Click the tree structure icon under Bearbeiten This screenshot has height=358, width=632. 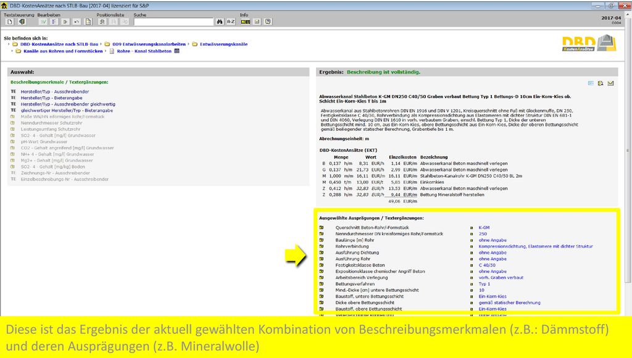pyautogui.click(x=54, y=22)
